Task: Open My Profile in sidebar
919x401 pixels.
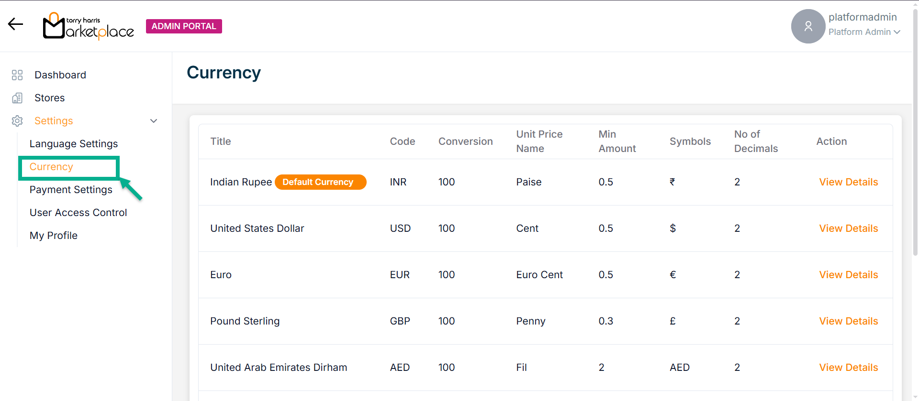Action: pyautogui.click(x=54, y=236)
